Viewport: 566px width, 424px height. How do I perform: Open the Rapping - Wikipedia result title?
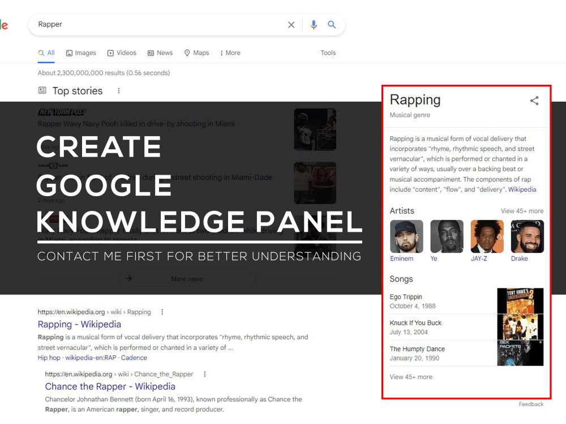click(x=79, y=324)
